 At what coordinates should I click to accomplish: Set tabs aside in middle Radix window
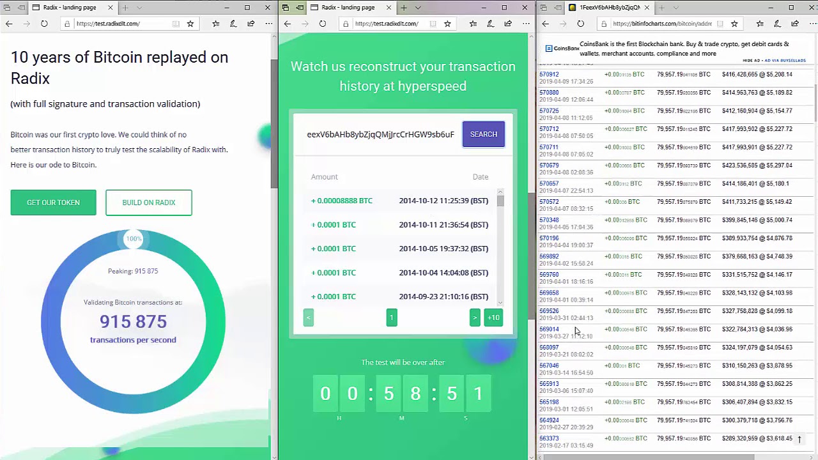coord(300,8)
